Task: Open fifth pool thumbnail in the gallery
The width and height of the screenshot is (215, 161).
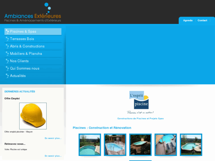Action: click(191, 145)
